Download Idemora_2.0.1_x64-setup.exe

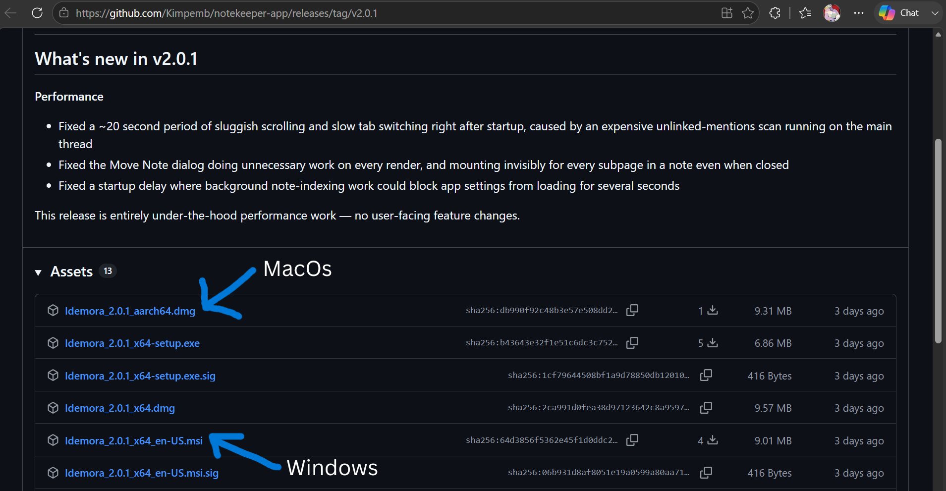(x=132, y=343)
